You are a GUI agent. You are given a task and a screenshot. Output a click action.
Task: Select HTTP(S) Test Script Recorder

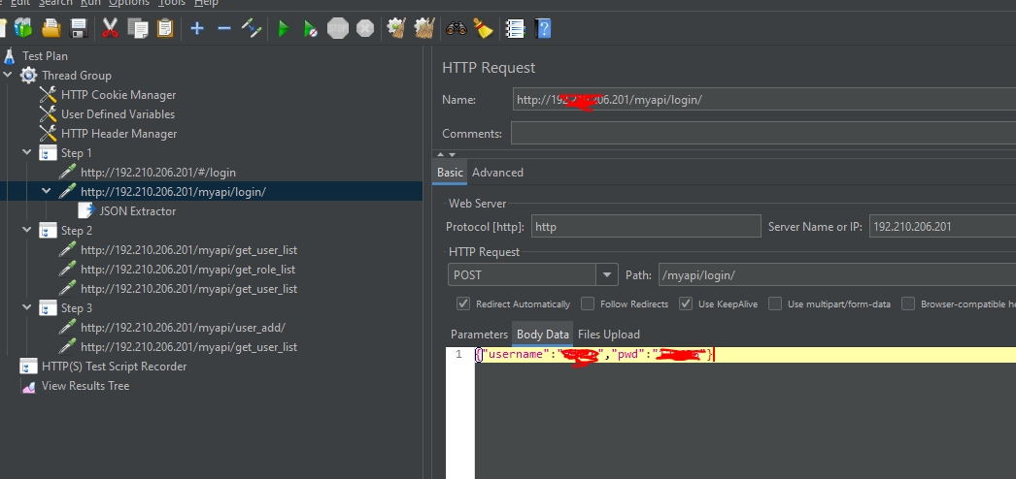[114, 367]
